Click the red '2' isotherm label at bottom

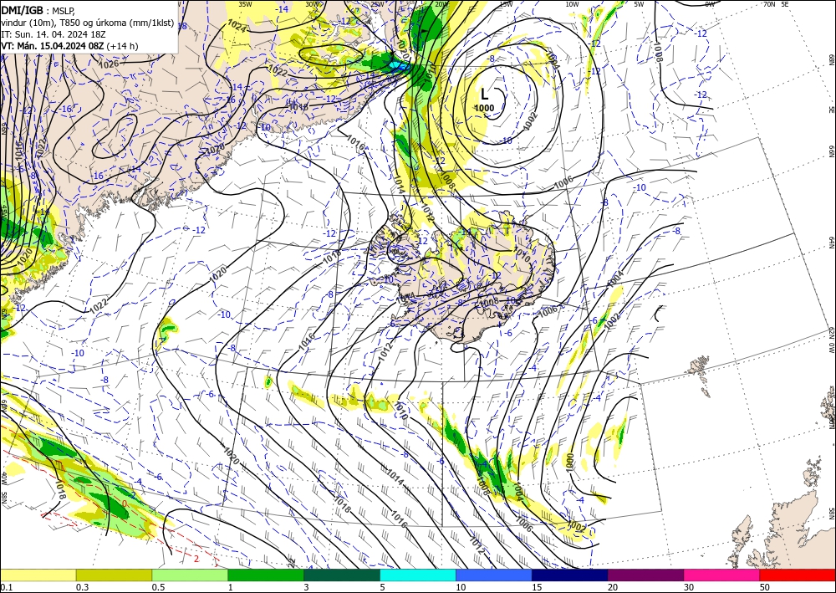pos(196,559)
